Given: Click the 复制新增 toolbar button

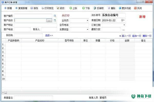Looking at the screenshot, I should click(x=21, y=8).
